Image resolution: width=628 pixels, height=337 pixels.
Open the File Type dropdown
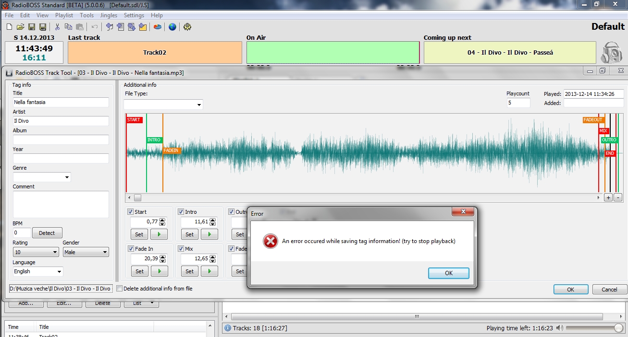coord(199,105)
